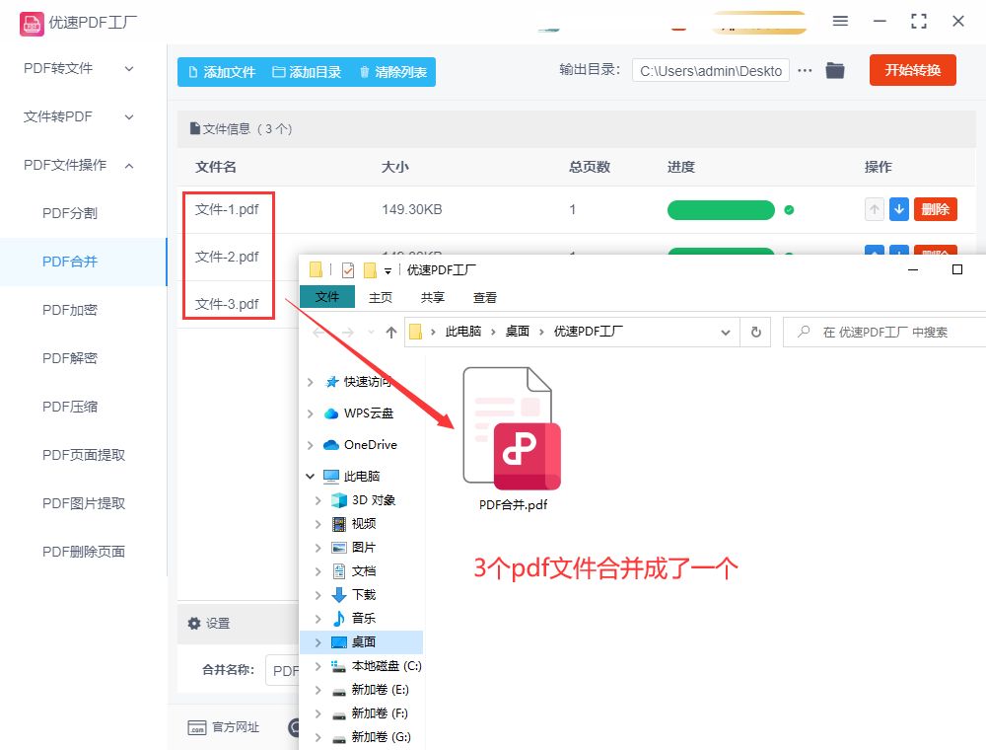Expand 快速访问 tree node
The image size is (986, 750).
[310, 382]
